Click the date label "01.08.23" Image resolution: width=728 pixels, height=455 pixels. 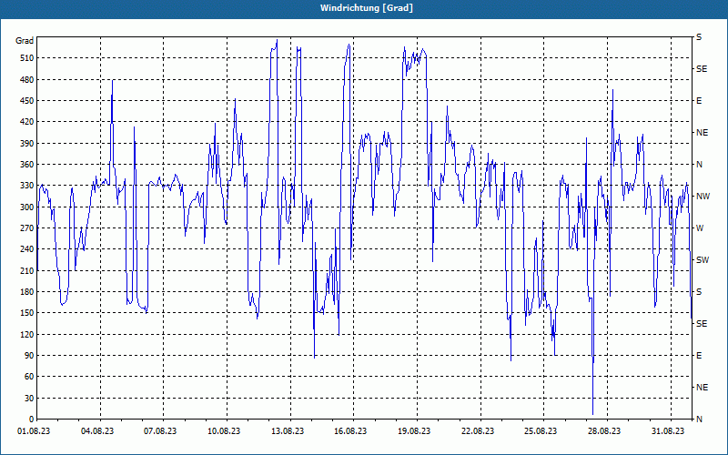[x=34, y=431]
